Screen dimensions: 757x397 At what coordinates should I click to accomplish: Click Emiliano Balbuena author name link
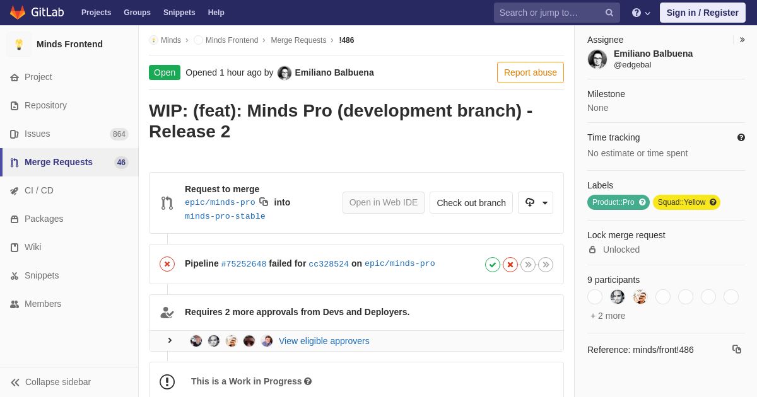tap(334, 72)
